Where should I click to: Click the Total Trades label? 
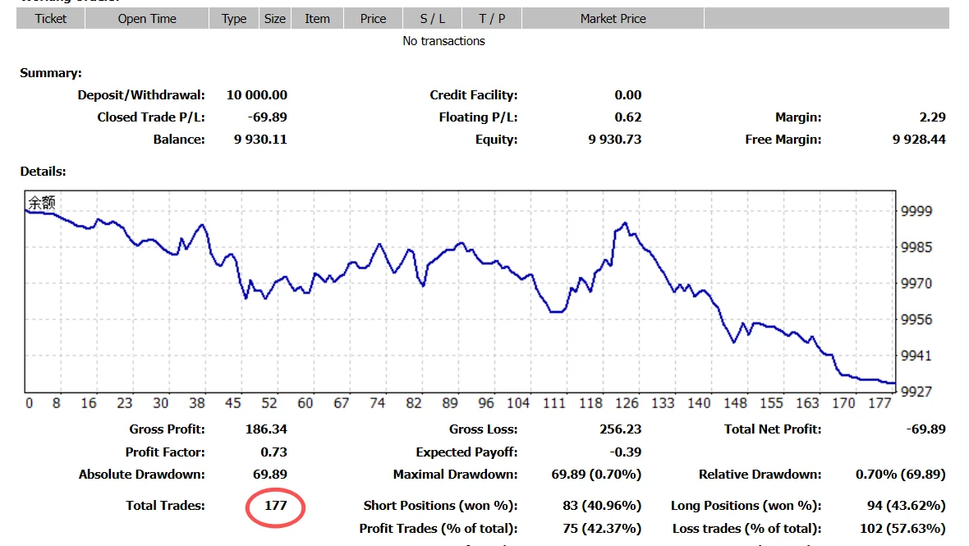[165, 506]
